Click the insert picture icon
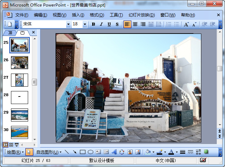Image resolution: width=225 pixels, height=167 pixels. point(138,152)
